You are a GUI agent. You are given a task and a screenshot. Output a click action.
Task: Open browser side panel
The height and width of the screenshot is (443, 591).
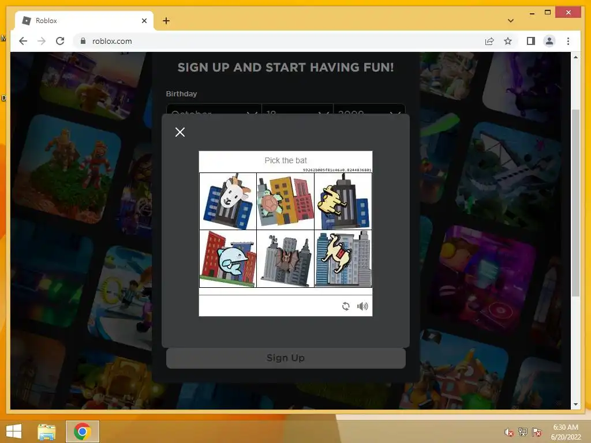[531, 41]
